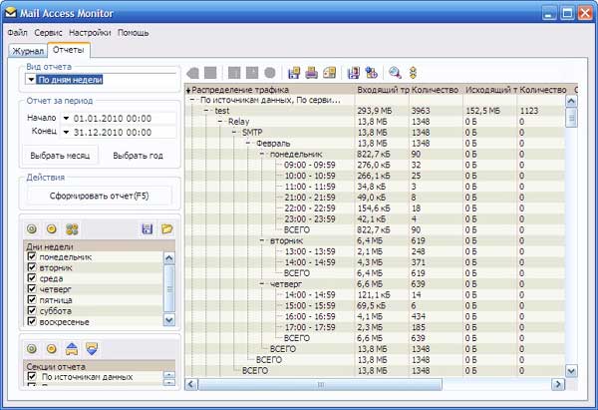Open saved selection with yellow folder icon

(x=167, y=229)
